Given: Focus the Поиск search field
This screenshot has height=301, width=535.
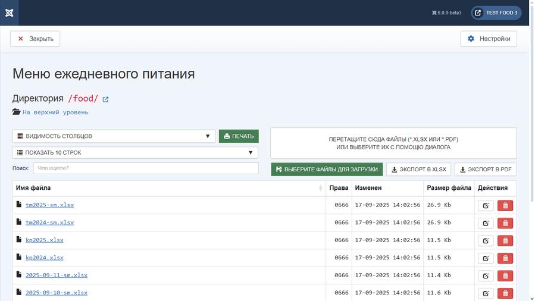Looking at the screenshot, I should pos(146,168).
